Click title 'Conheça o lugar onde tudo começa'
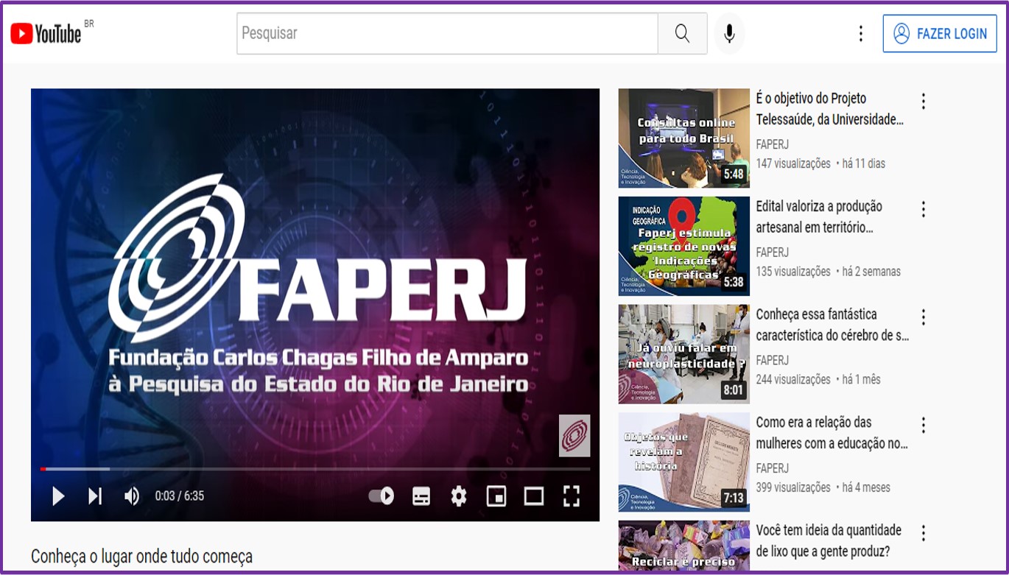 [141, 557]
